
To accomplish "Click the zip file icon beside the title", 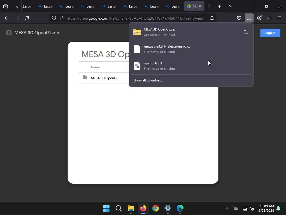I will tap(9, 33).
